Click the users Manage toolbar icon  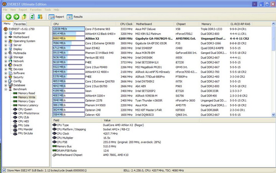click(x=40, y=17)
